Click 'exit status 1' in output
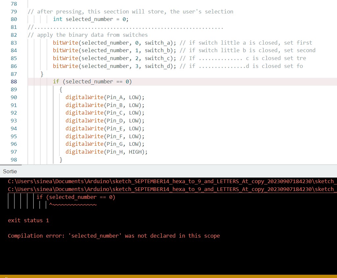Screen dimensions: 337x278 point(28,221)
